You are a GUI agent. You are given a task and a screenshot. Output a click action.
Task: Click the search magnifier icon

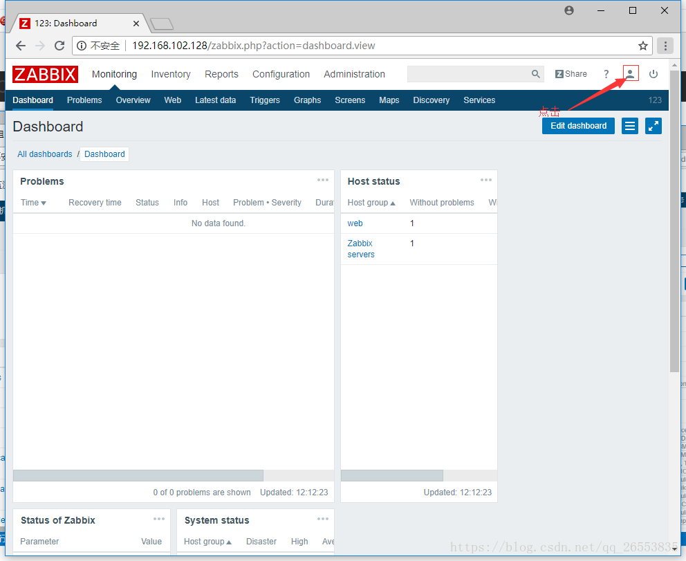tap(535, 74)
